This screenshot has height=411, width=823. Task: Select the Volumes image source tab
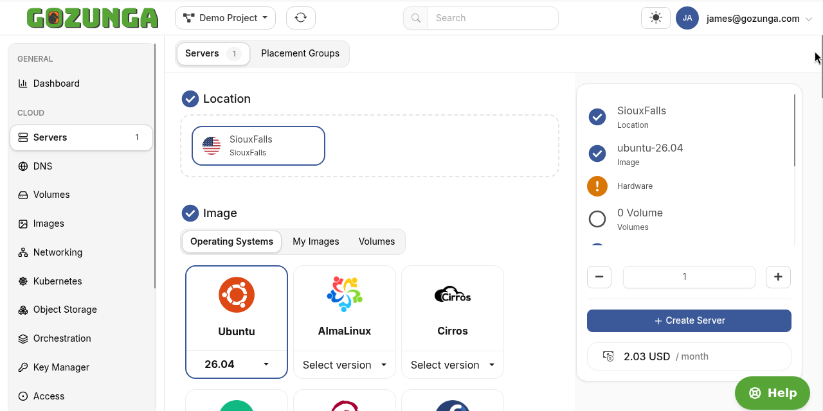(x=377, y=241)
